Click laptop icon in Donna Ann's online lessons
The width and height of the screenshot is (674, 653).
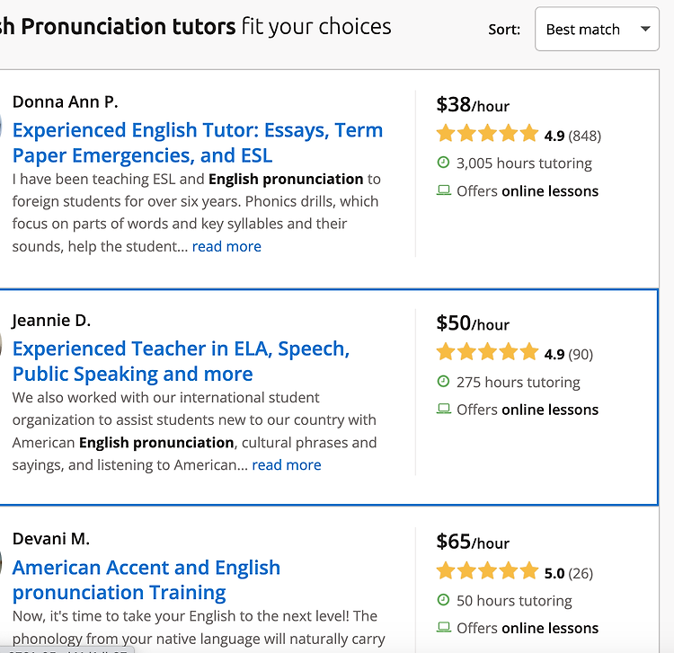coord(444,190)
